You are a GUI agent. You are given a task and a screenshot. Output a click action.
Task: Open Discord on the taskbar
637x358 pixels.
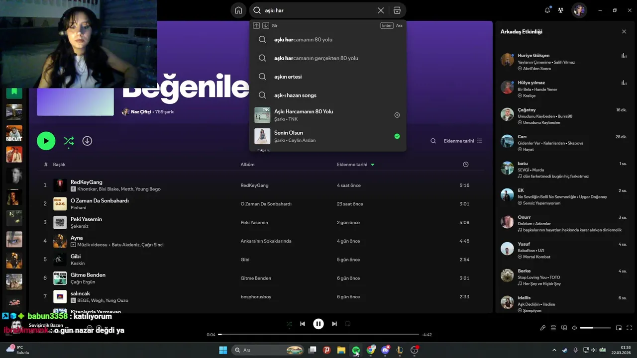(x=385, y=350)
